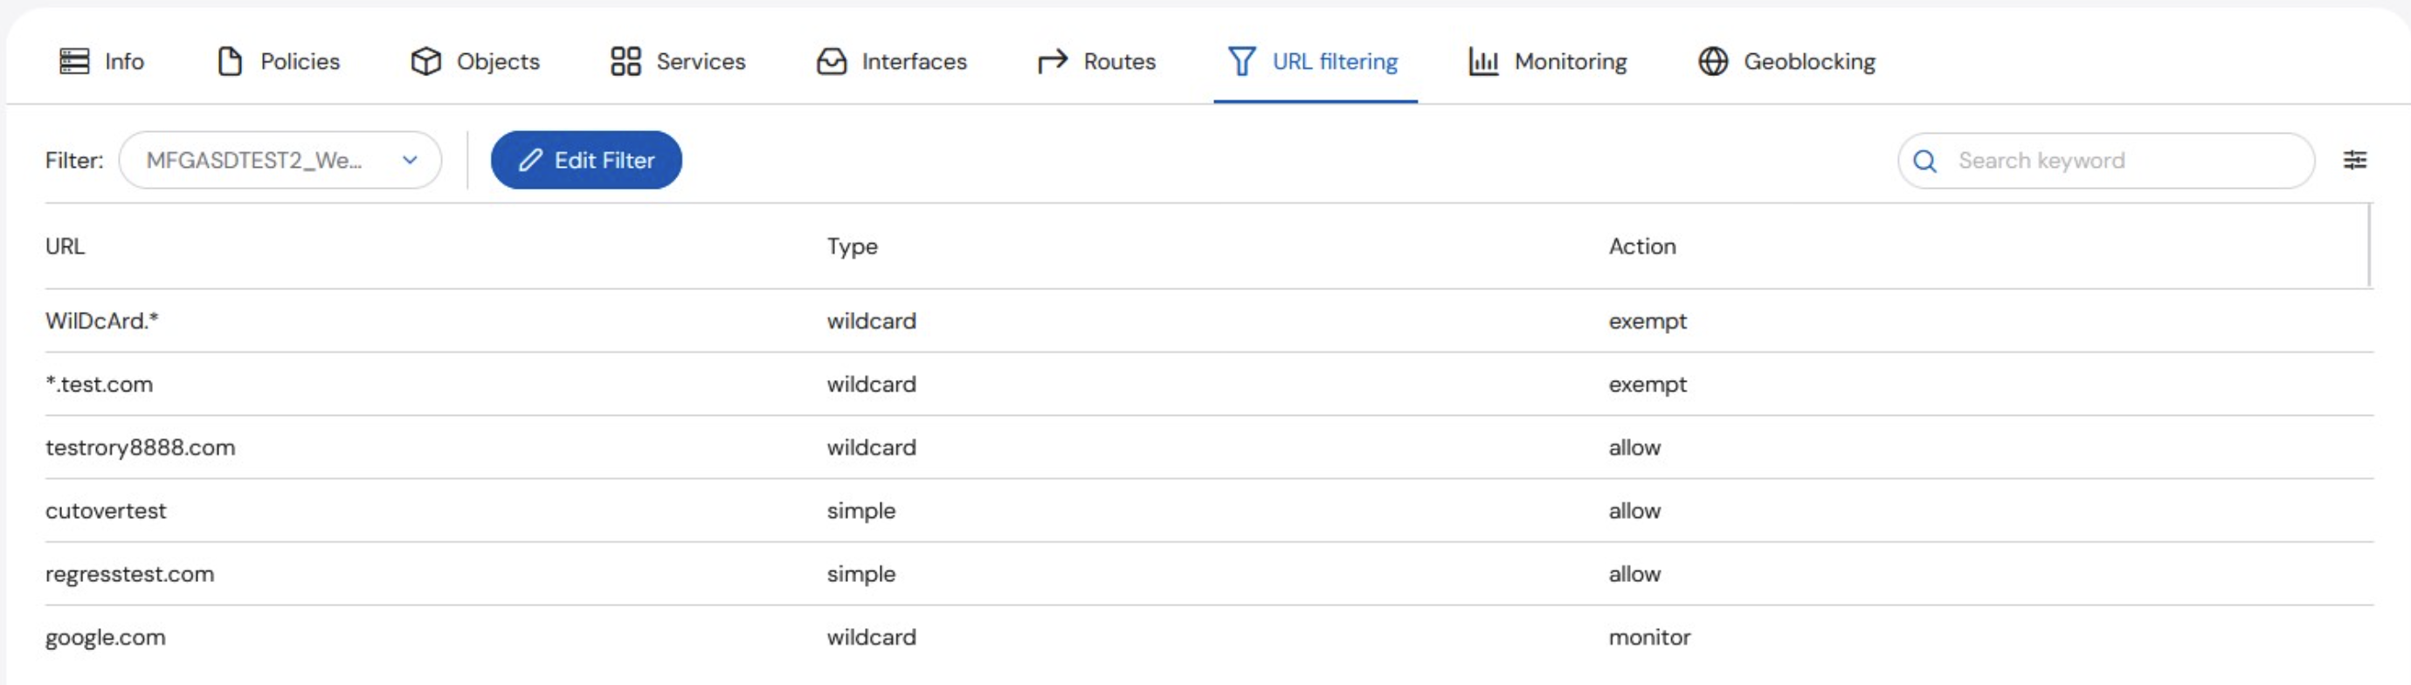
Task: Focus the Search keyword field
Action: 2106,161
